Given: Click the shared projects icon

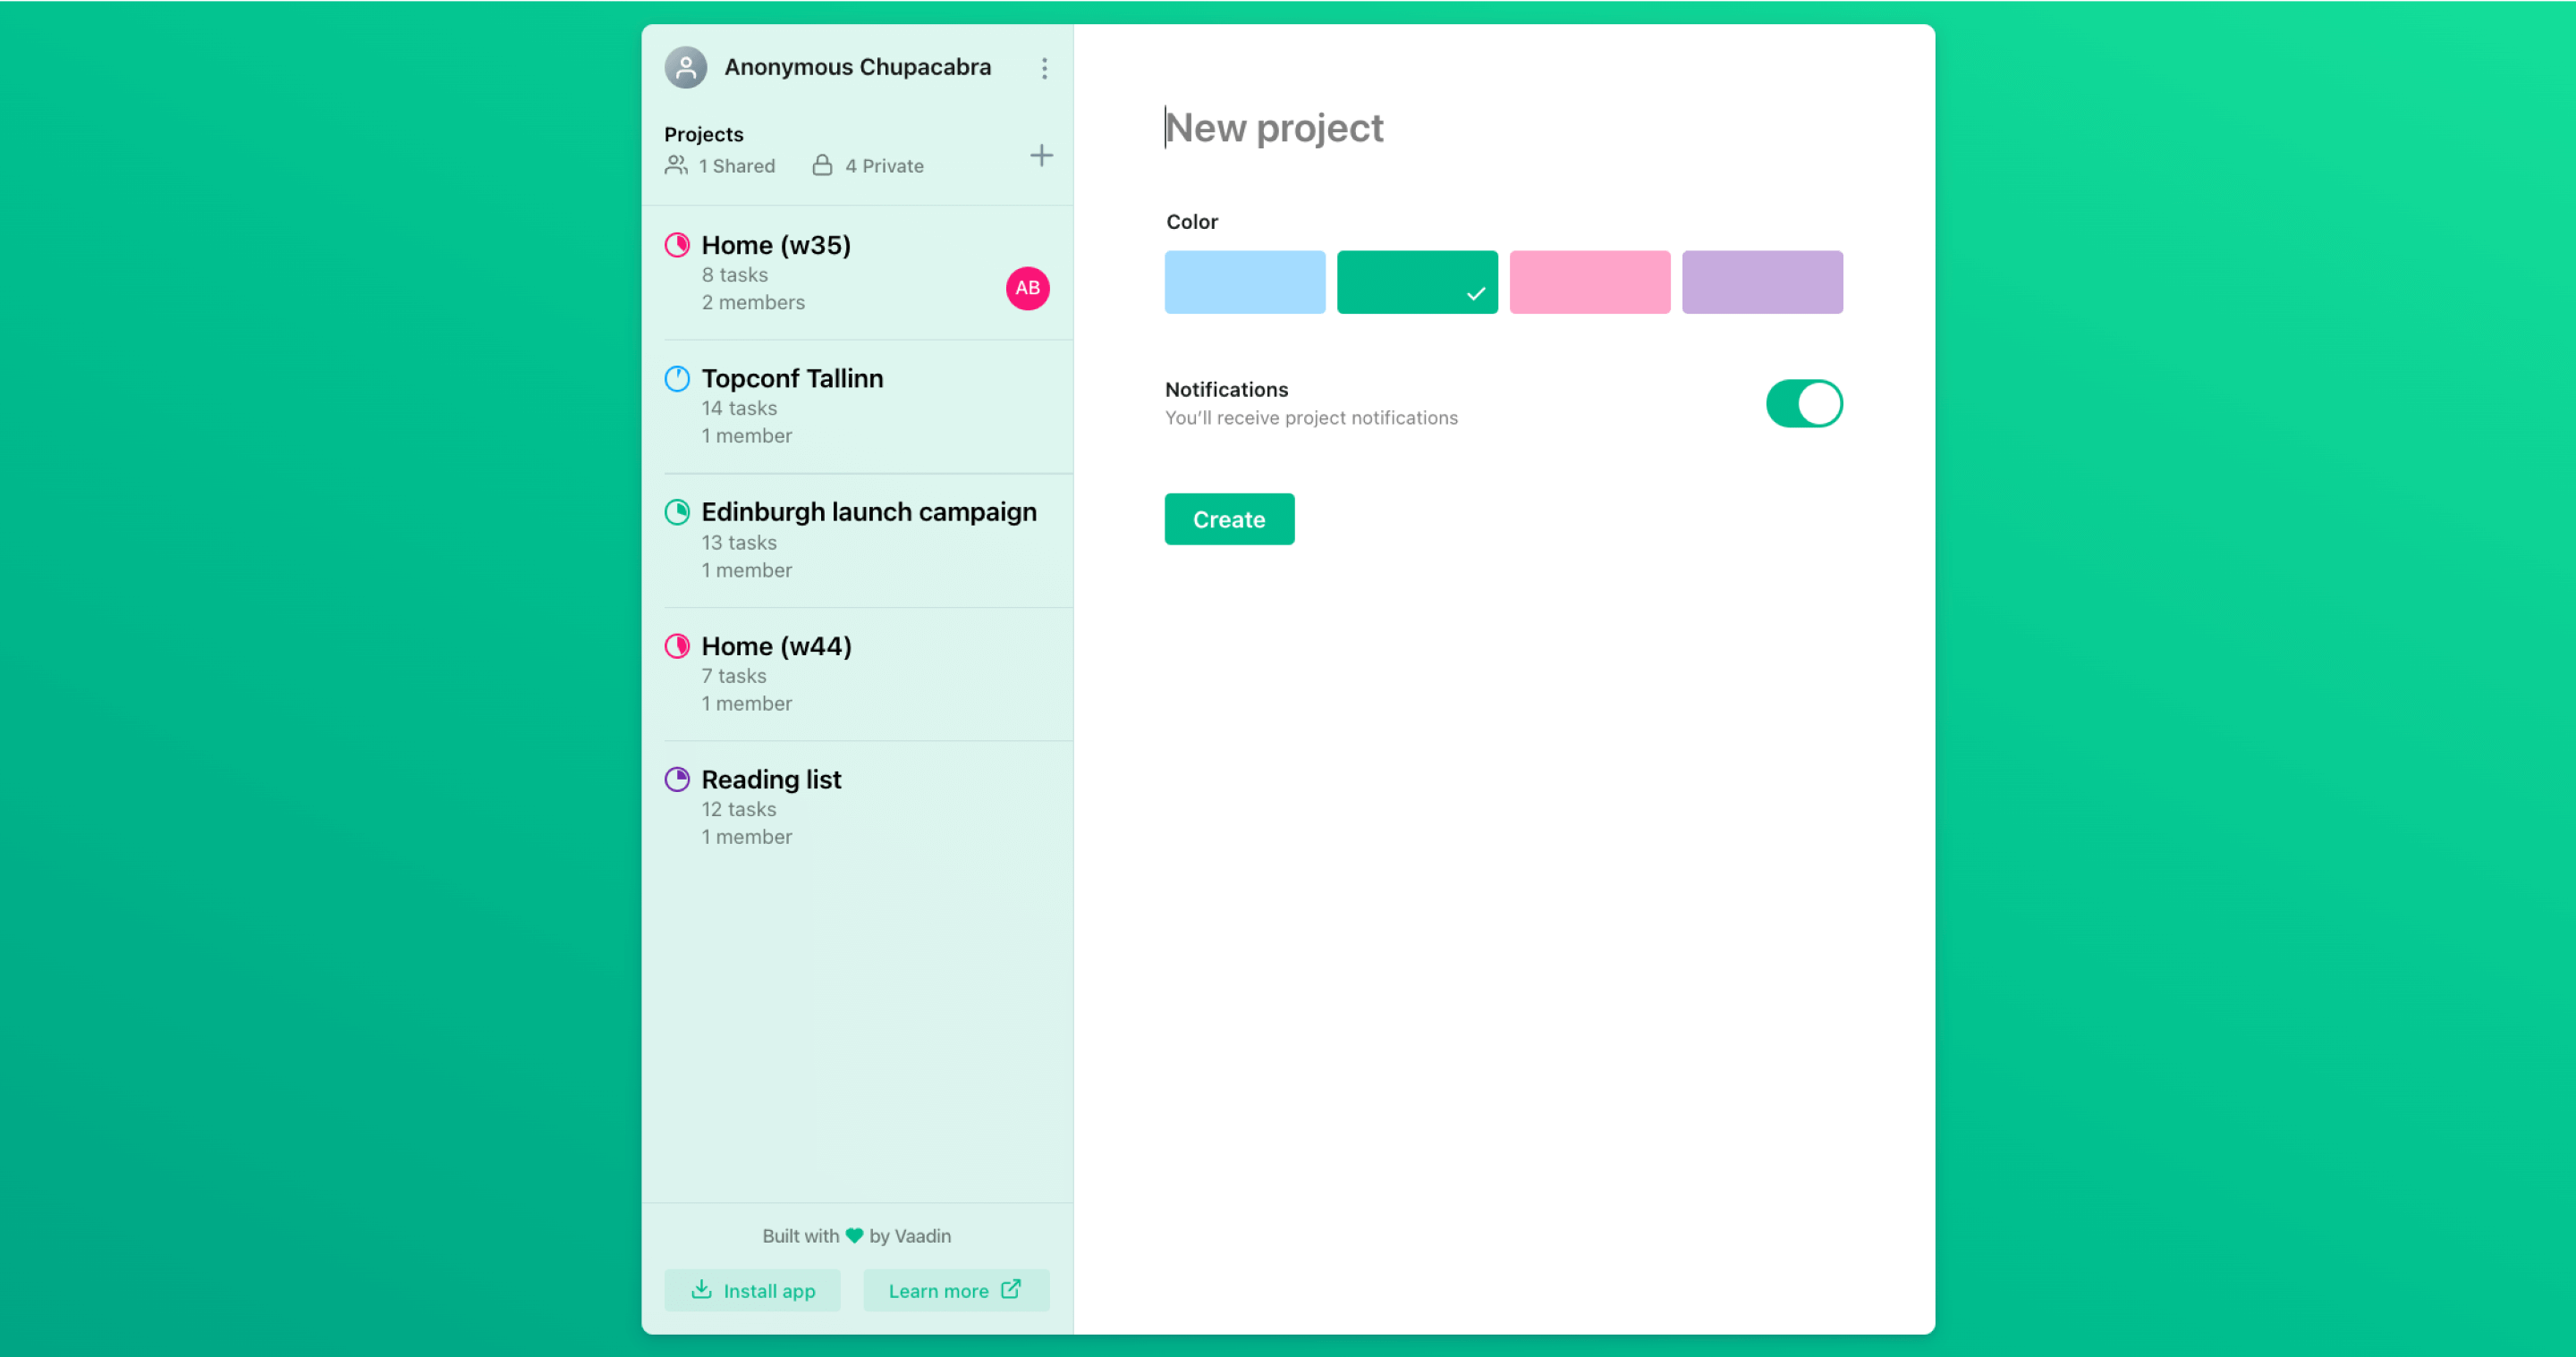Looking at the screenshot, I should point(676,165).
